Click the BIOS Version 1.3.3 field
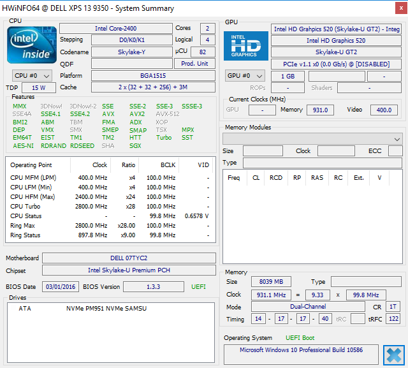This screenshot has width=408, height=368. [153, 287]
